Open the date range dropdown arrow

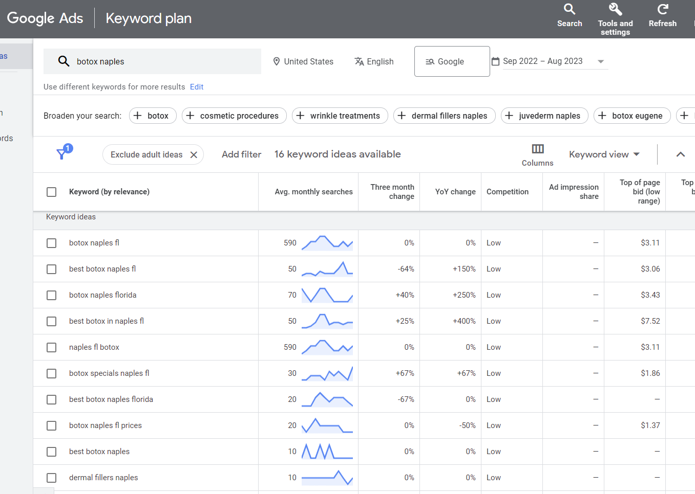601,61
